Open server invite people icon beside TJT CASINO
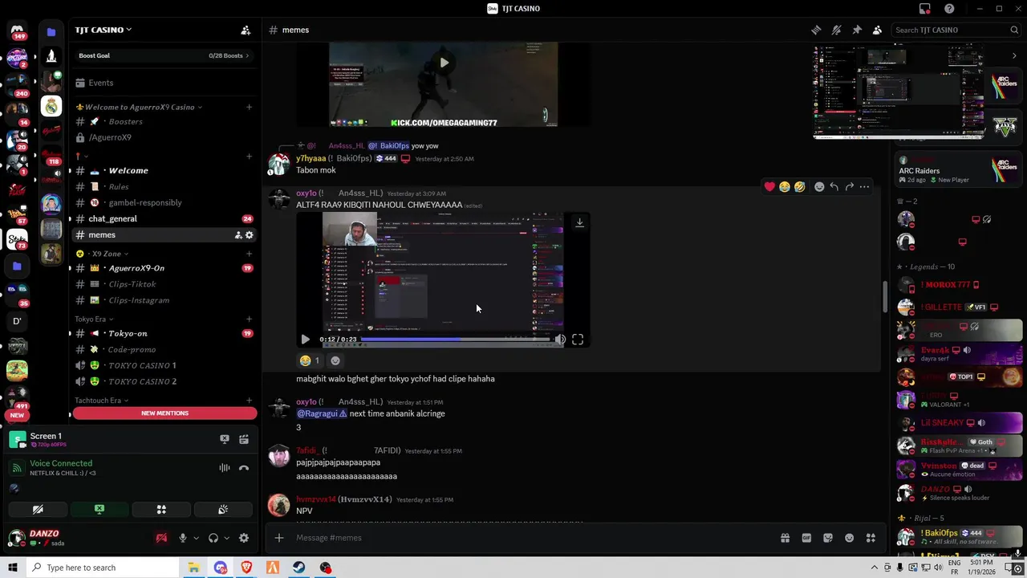Screen dimensions: 1027x578 [246, 30]
